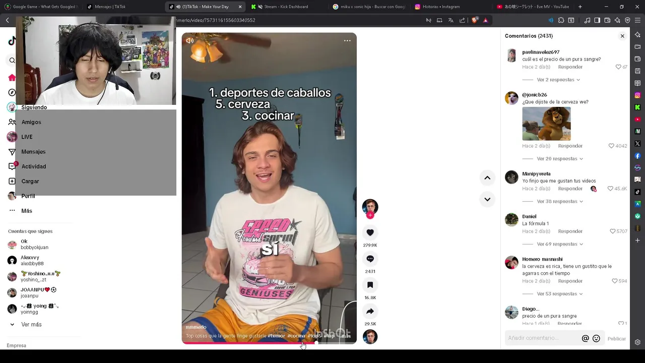Image resolution: width=645 pixels, height=363 pixels.
Task: Open X (Twitter) in the browser sidebar
Action: click(637, 144)
